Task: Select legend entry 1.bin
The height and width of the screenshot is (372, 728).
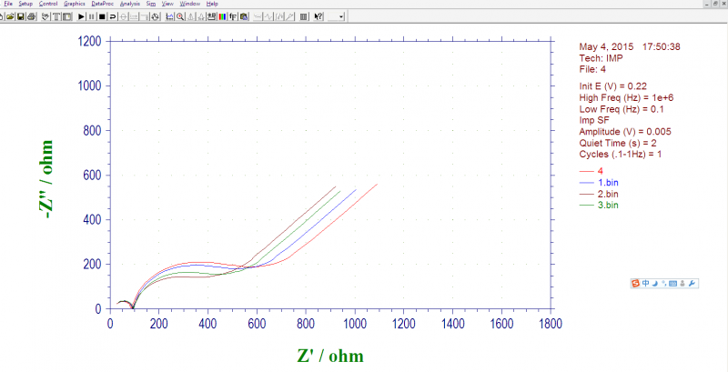Action: (599, 183)
